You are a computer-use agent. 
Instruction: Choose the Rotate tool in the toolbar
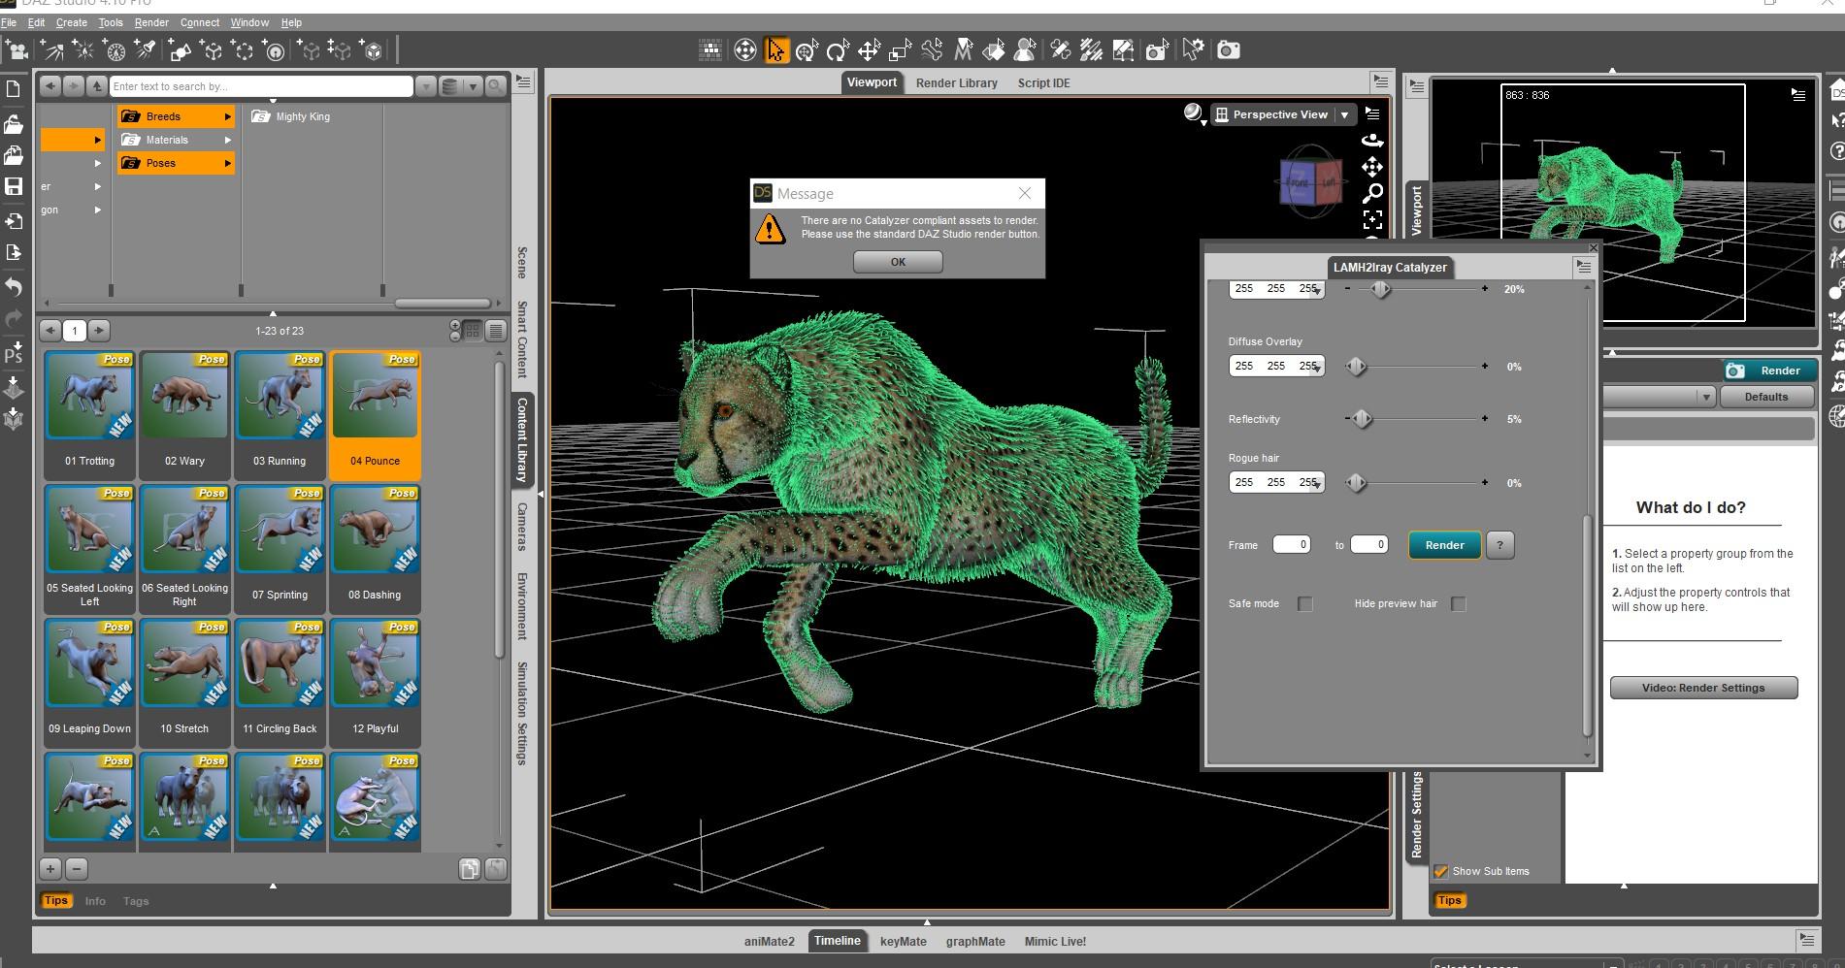(x=838, y=50)
